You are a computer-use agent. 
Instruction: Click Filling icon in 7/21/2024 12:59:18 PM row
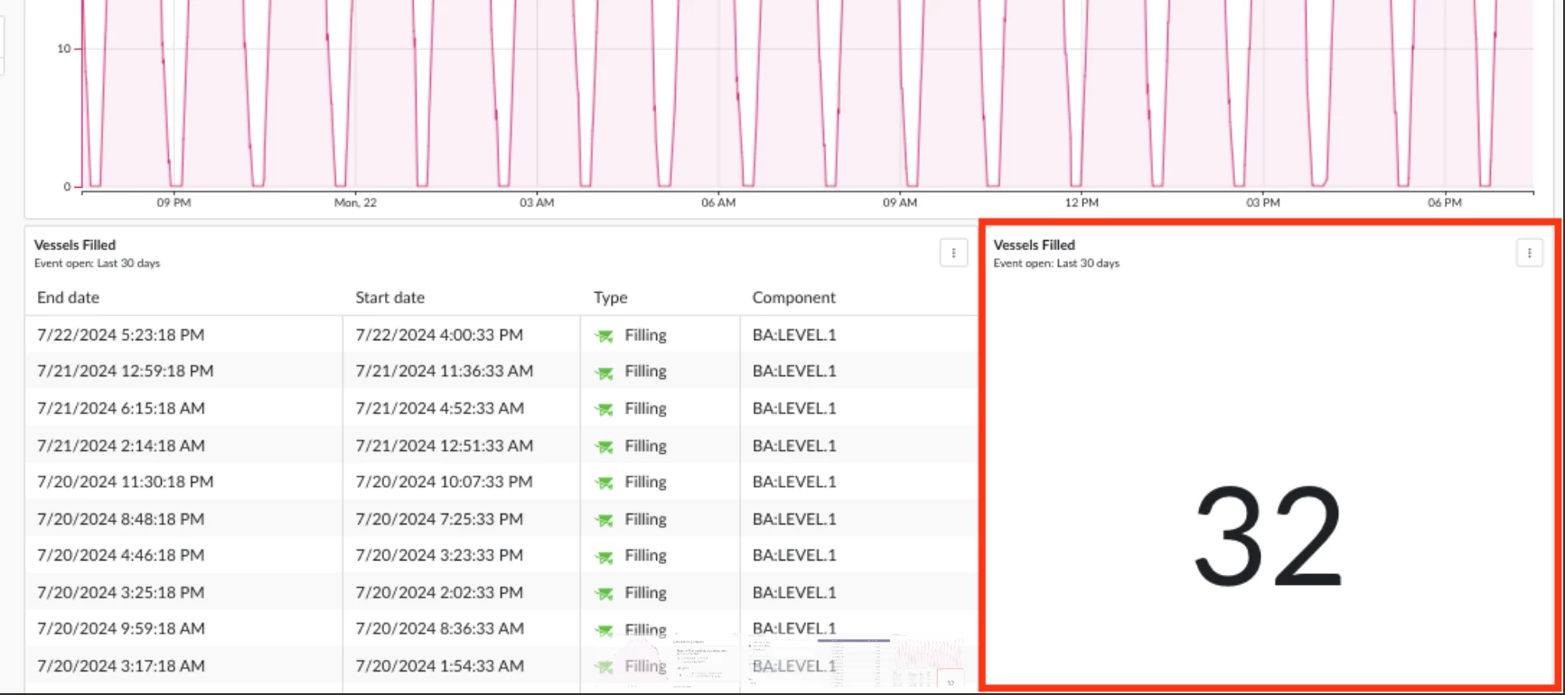click(x=604, y=372)
